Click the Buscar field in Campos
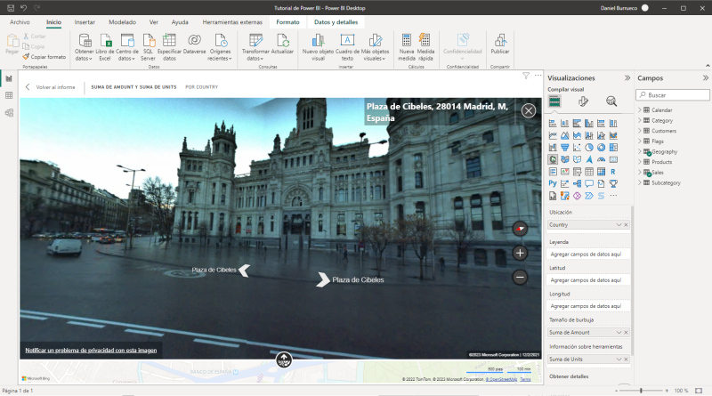The height and width of the screenshot is (396, 712). click(x=672, y=94)
